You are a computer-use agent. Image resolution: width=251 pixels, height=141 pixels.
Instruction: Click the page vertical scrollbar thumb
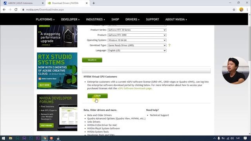(249, 43)
